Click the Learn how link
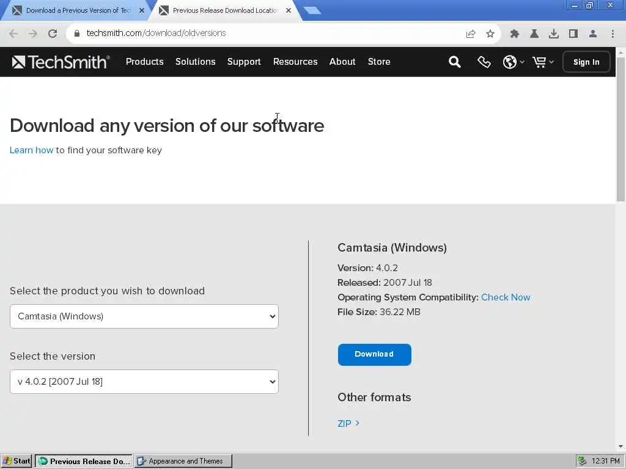Image resolution: width=626 pixels, height=469 pixels. click(32, 150)
